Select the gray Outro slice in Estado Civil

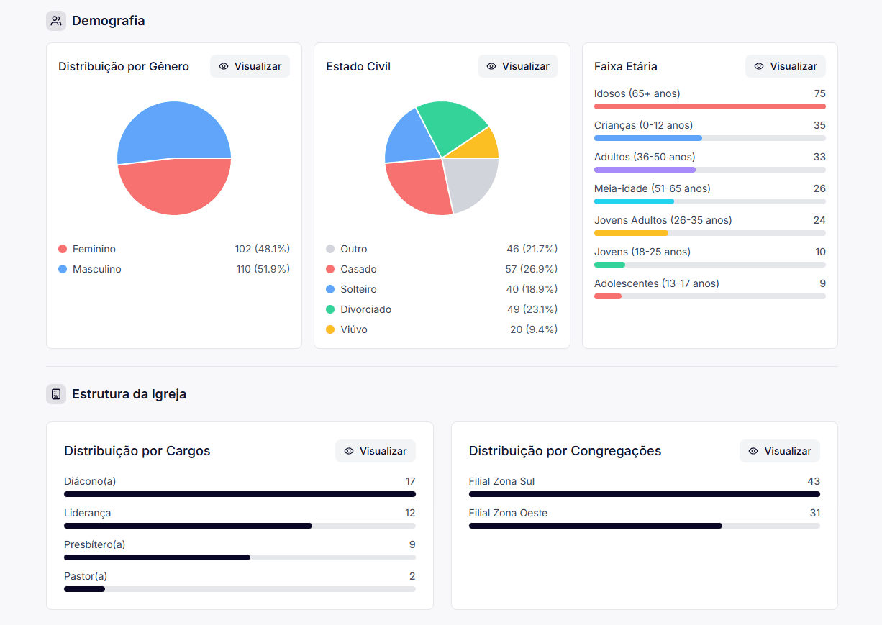[x=471, y=183]
